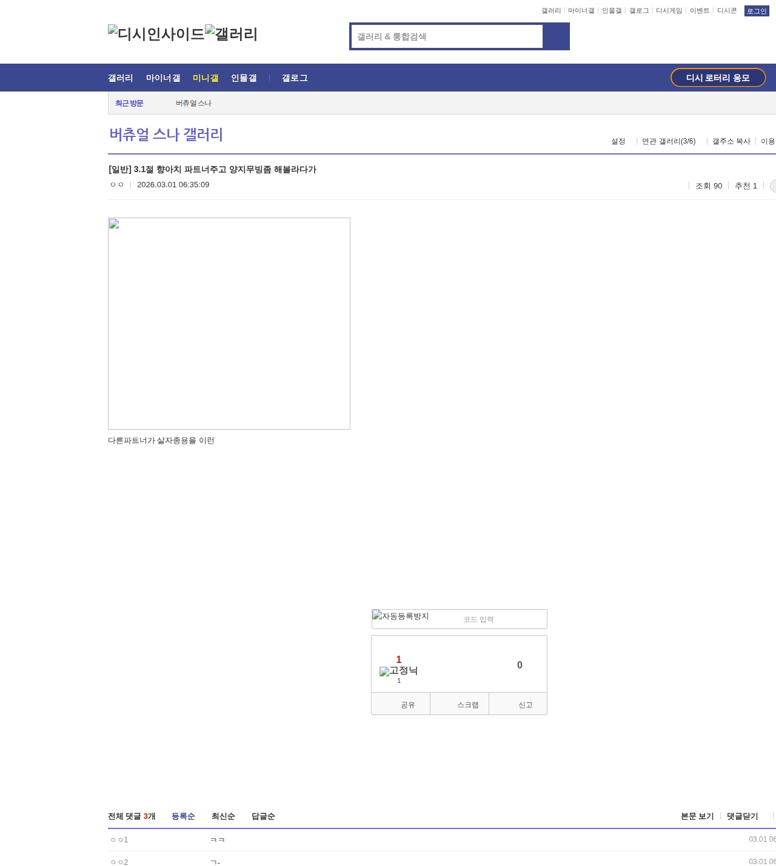776x866 pixels.
Task: Collapse comments with 댓글닫기
Action: (742, 816)
